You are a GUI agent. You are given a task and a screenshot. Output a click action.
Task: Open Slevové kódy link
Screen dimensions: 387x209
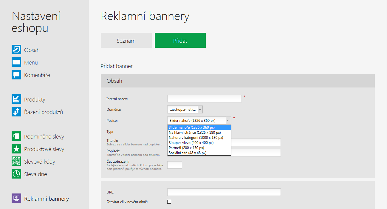pos(40,162)
